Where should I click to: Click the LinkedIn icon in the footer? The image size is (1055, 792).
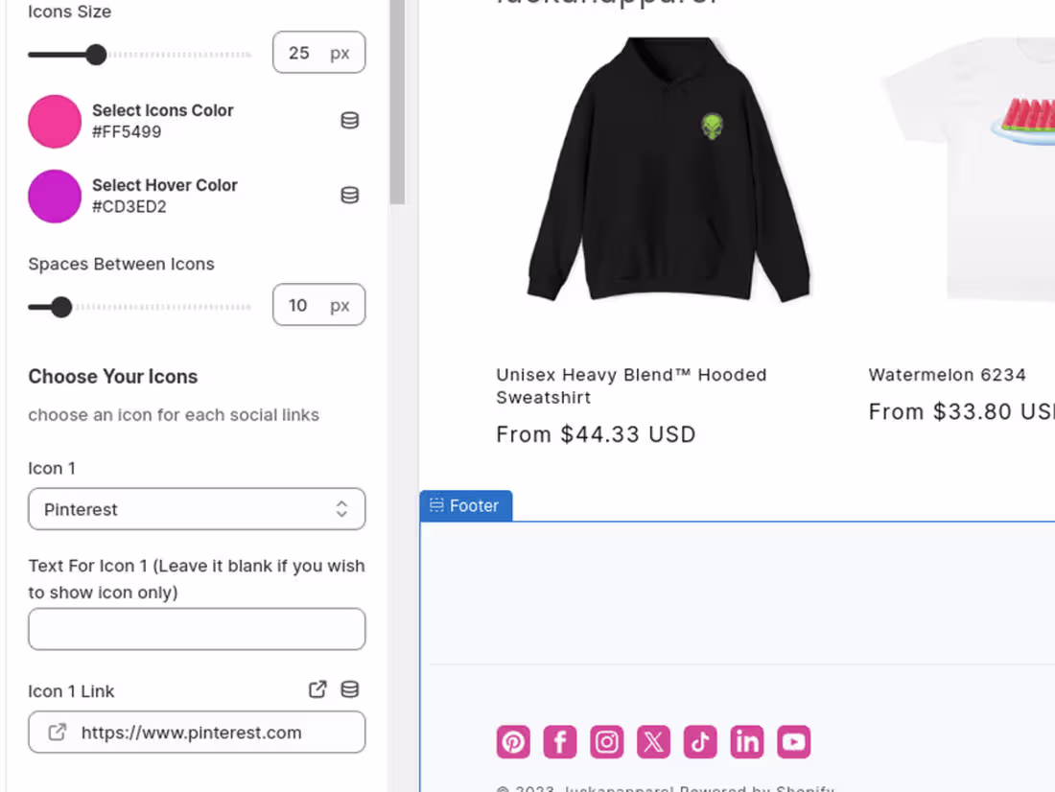pyautogui.click(x=746, y=741)
